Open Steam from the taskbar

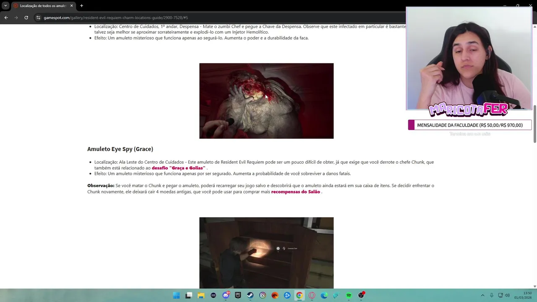[250, 295]
